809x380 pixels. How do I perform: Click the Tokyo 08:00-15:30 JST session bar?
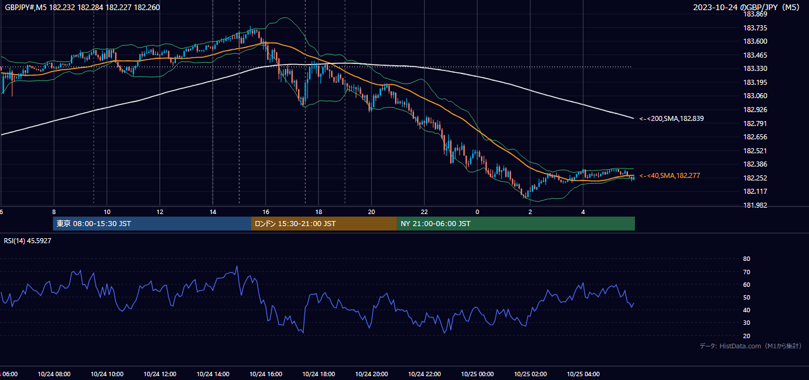pyautogui.click(x=152, y=224)
